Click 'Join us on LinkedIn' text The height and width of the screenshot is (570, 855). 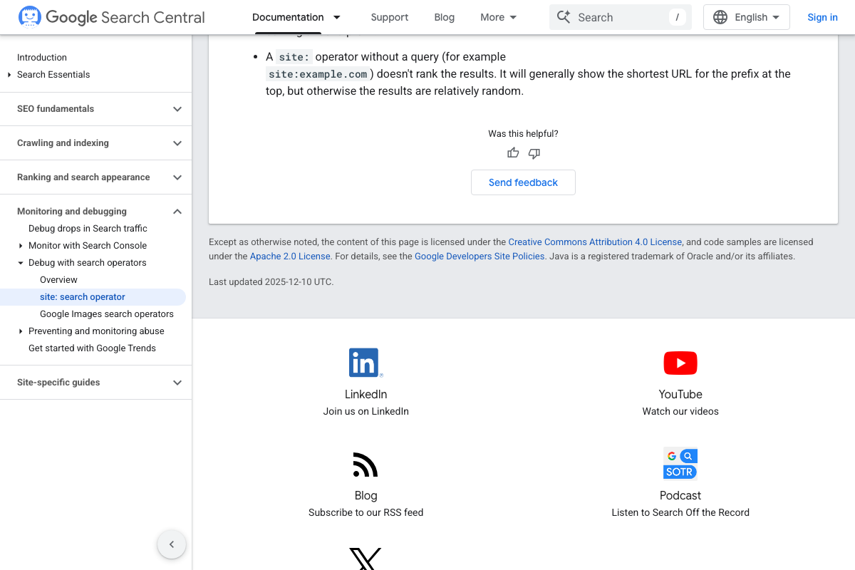(366, 411)
